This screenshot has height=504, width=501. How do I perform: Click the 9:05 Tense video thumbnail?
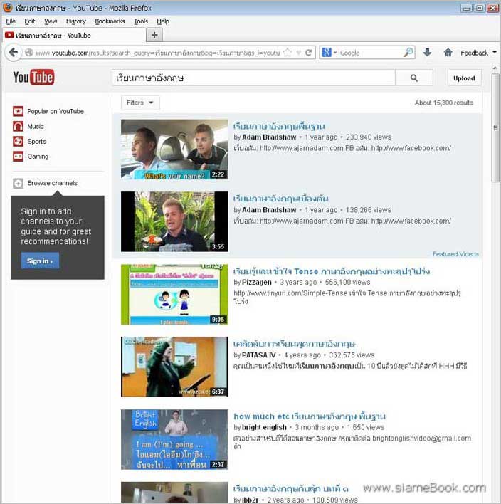coord(174,294)
